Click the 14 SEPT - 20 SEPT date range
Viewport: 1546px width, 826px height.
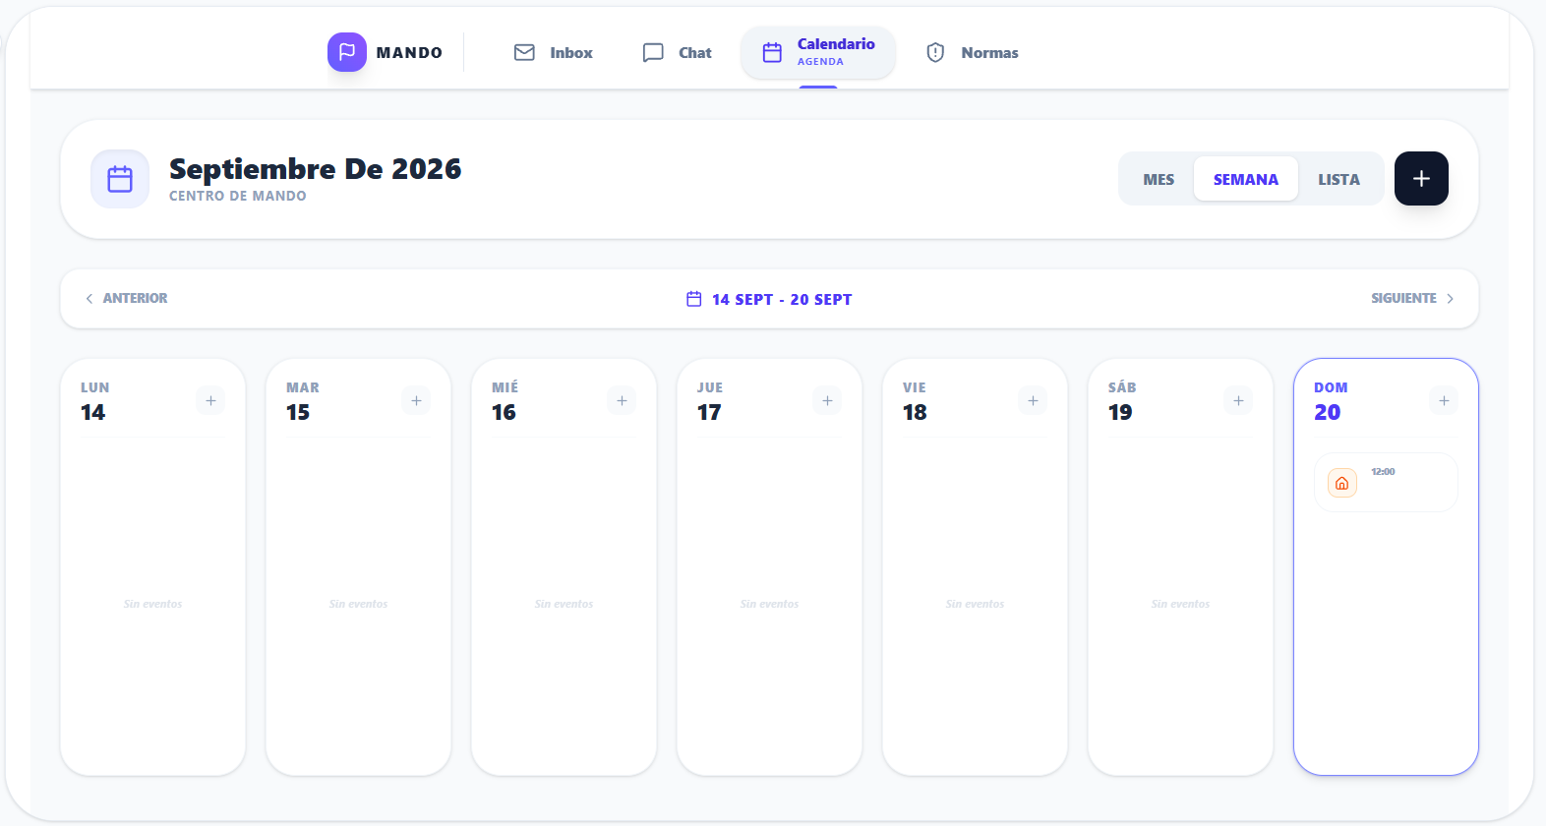click(782, 300)
